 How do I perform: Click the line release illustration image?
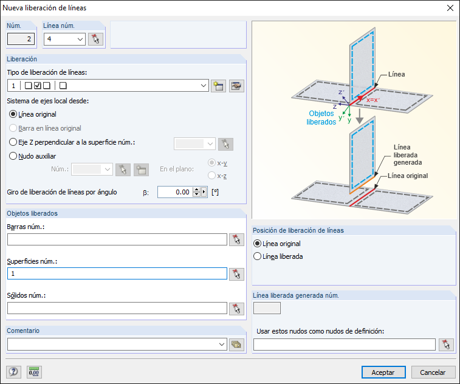354,120
